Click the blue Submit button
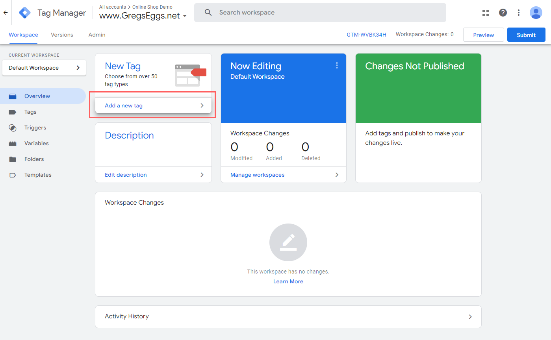 coord(526,35)
